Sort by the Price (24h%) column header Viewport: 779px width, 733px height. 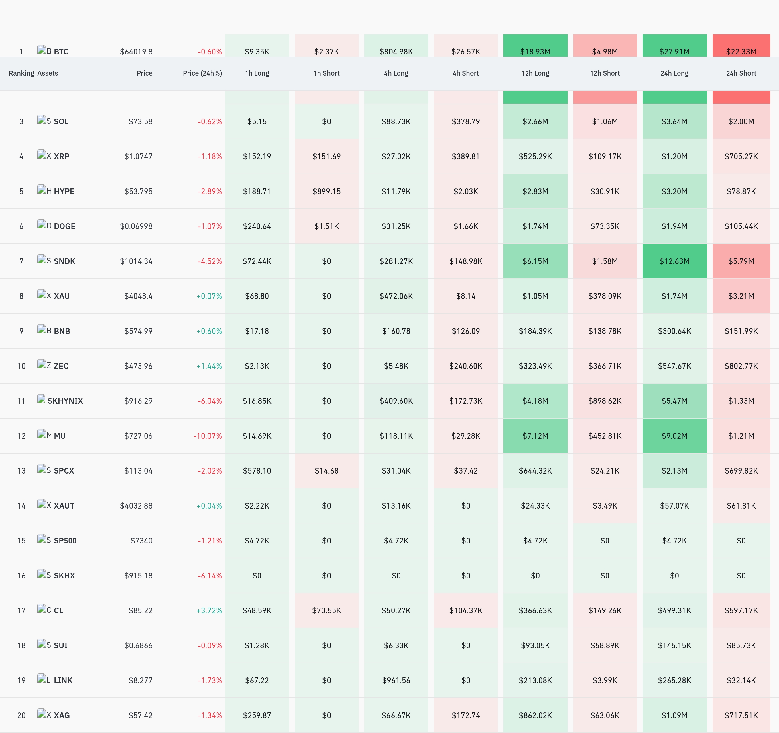point(202,73)
